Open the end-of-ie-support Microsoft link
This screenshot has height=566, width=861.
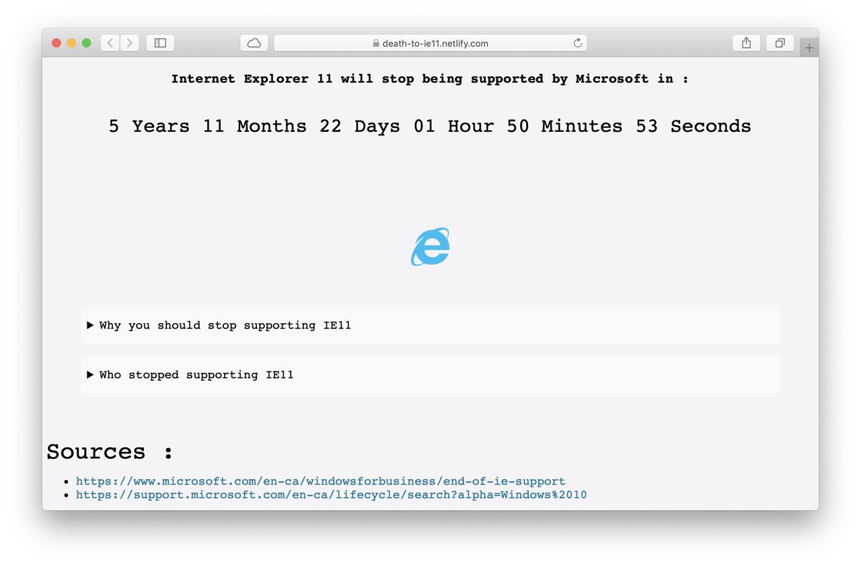point(320,481)
